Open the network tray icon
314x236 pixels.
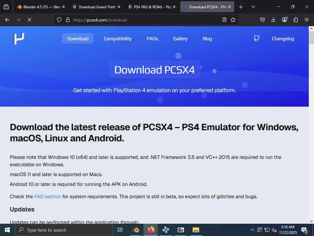click(x=267, y=230)
